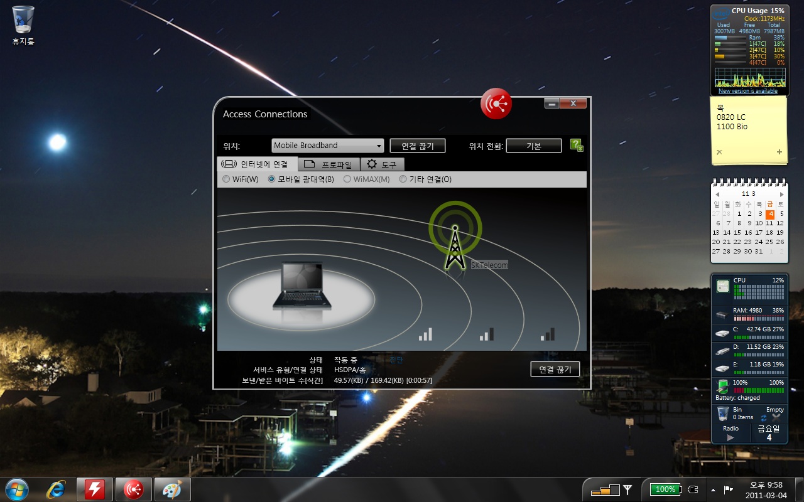Screen dimensions: 804x502
Task: Go to next month in calendar gadget
Action: pyautogui.click(x=781, y=195)
